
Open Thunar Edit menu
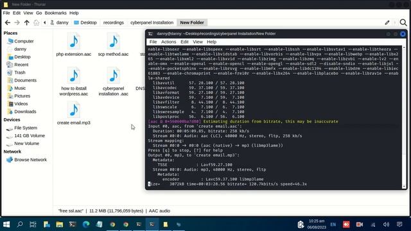pos(17,13)
